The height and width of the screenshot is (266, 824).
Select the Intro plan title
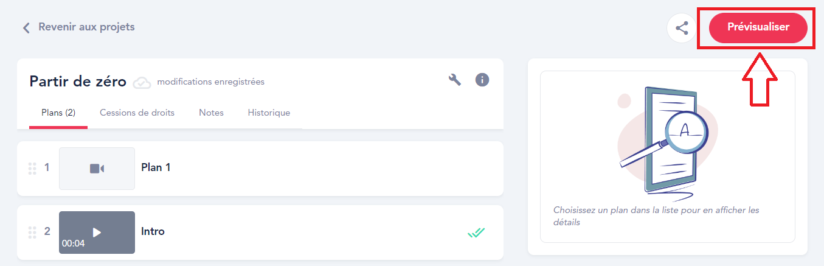(x=153, y=231)
